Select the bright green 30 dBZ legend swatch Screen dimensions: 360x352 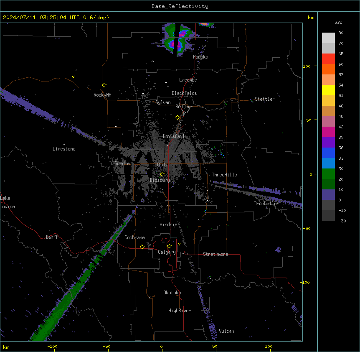click(x=328, y=174)
